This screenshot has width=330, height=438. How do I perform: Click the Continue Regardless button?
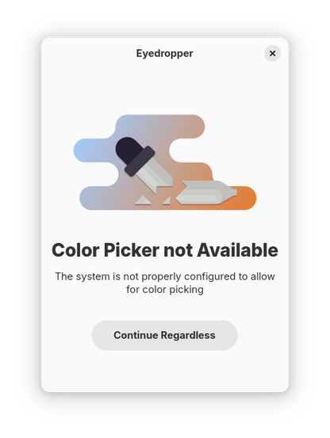tap(164, 335)
